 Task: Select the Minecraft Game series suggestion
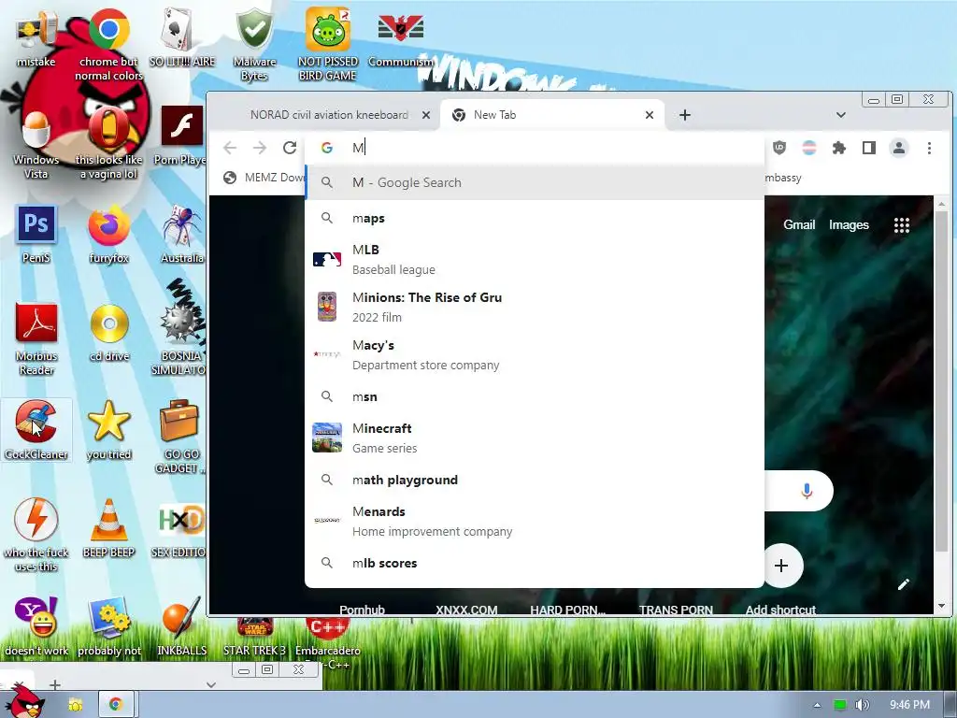(534, 438)
